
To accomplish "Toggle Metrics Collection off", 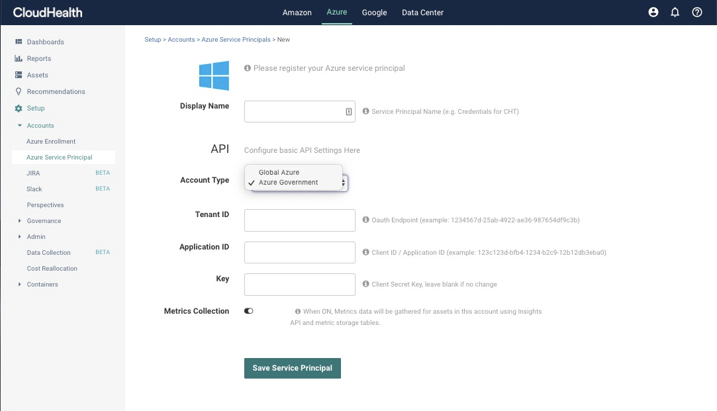I will [x=248, y=310].
